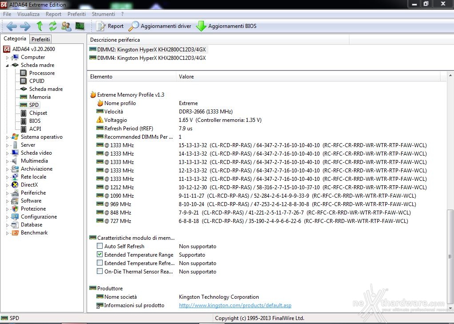Toggle Extended Temperature Range checkbox
The width and height of the screenshot is (454, 324).
[100, 254]
